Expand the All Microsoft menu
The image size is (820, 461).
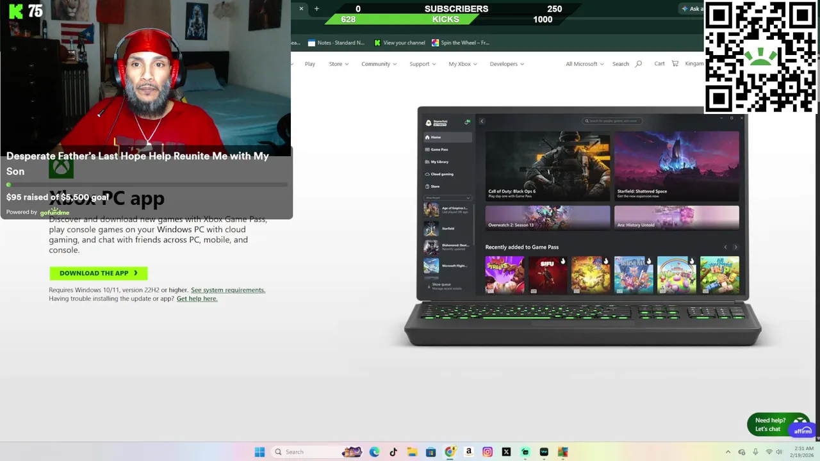click(584, 64)
